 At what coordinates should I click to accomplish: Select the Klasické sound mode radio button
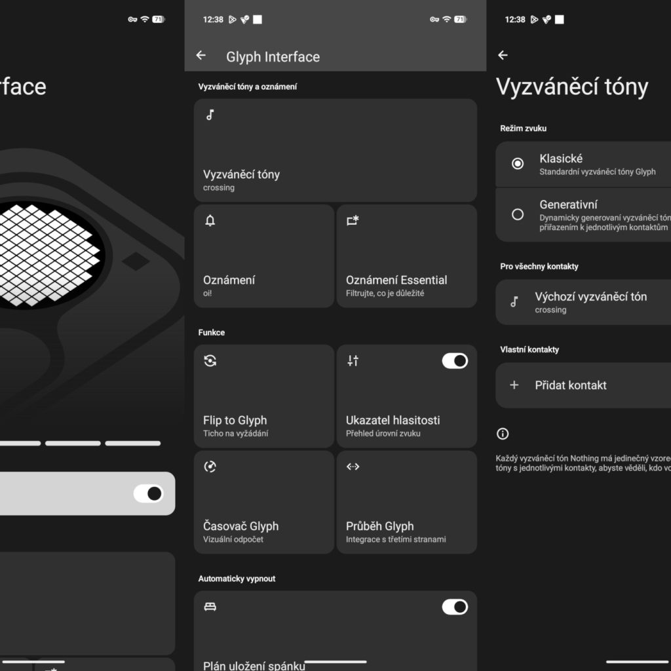(x=518, y=164)
